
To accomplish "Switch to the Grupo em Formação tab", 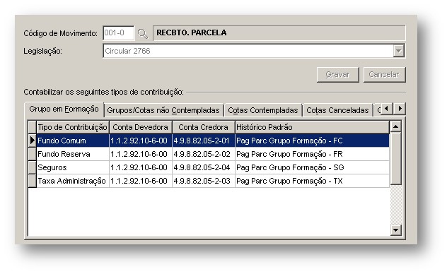I will tap(64, 109).
